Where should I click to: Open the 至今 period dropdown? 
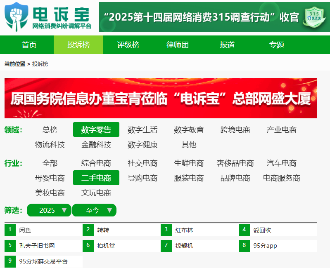[x=94, y=210]
